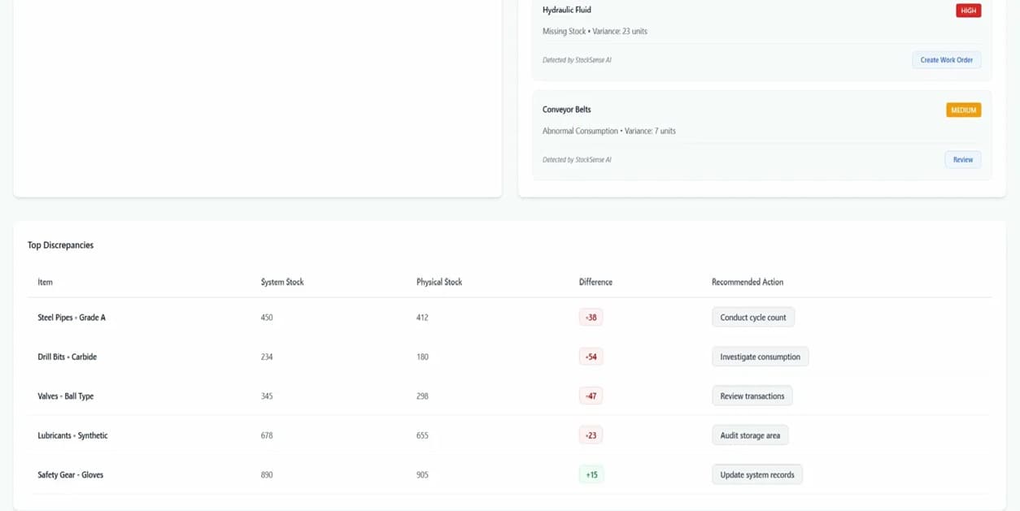Image resolution: width=1020 pixels, height=511 pixels.
Task: Click the Top Discrepancies section heading
Action: 59,245
